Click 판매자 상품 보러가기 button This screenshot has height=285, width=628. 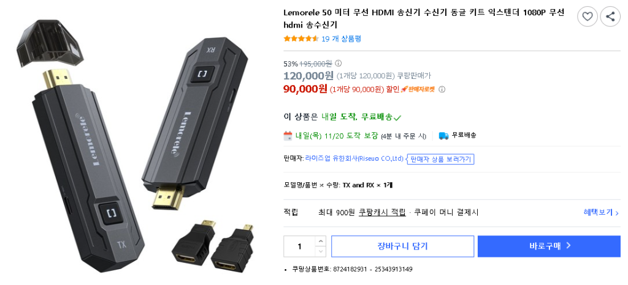click(440, 159)
